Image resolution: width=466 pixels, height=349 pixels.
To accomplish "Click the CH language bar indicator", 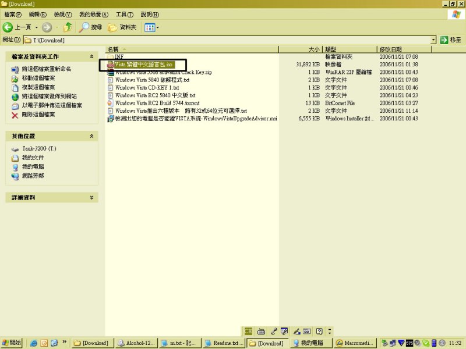I will pyautogui.click(x=248, y=331).
